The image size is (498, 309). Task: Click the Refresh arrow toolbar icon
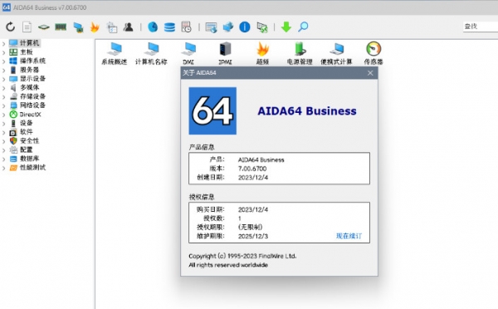pos(11,27)
